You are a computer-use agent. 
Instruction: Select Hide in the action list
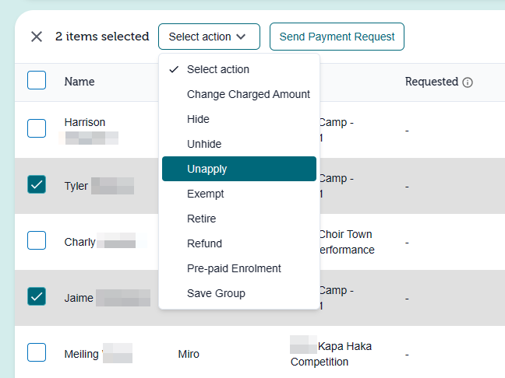tap(239, 119)
